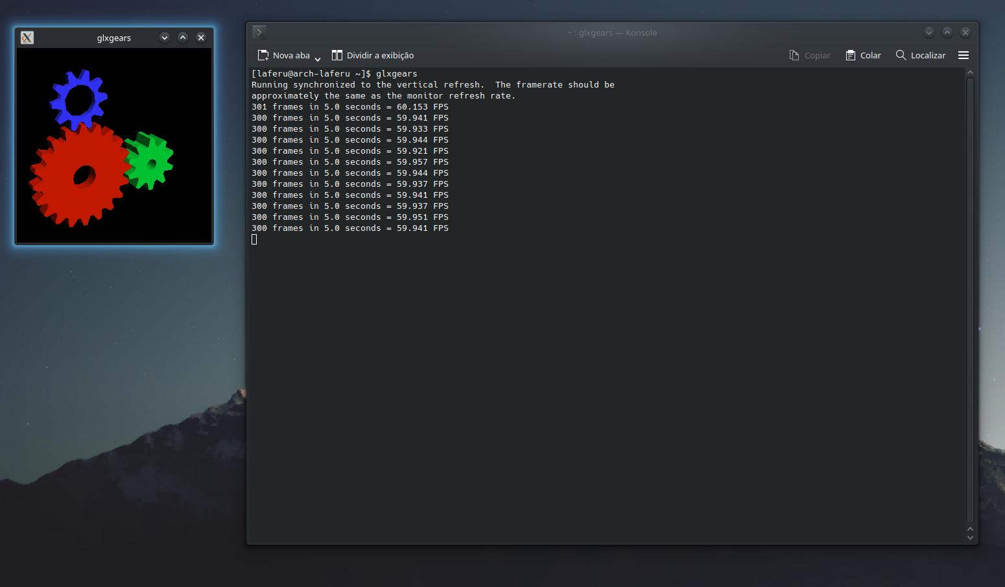This screenshot has height=587, width=1005.
Task: Click the Konsole vertical scrollbar track
Action: (x=970, y=300)
